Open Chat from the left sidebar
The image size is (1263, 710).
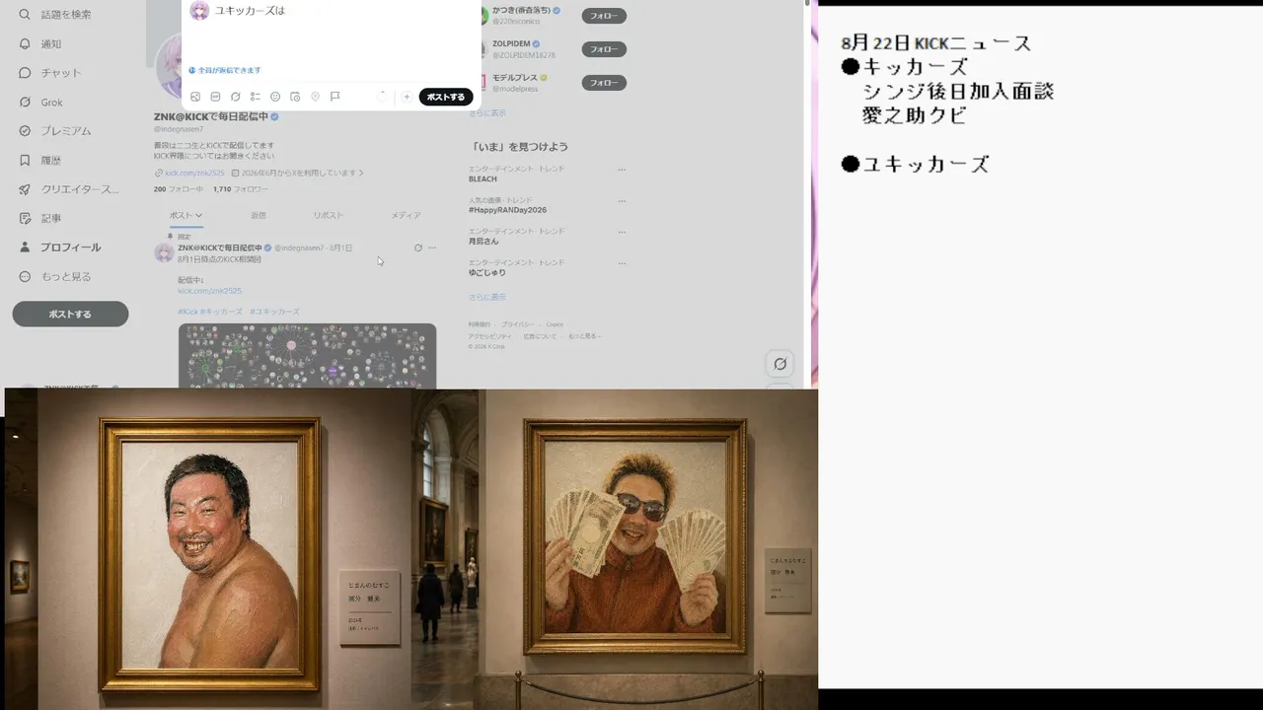pos(49,73)
